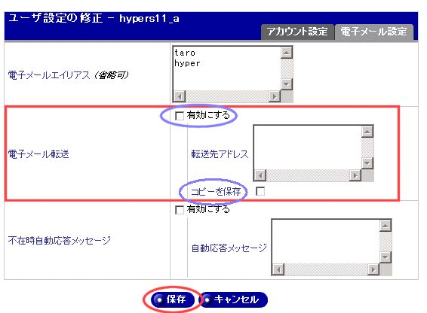Viewport: 427px width, 313px height.
Task: Click up arrow of 自動応答メッセージ scrollbar
Action: [386, 226]
